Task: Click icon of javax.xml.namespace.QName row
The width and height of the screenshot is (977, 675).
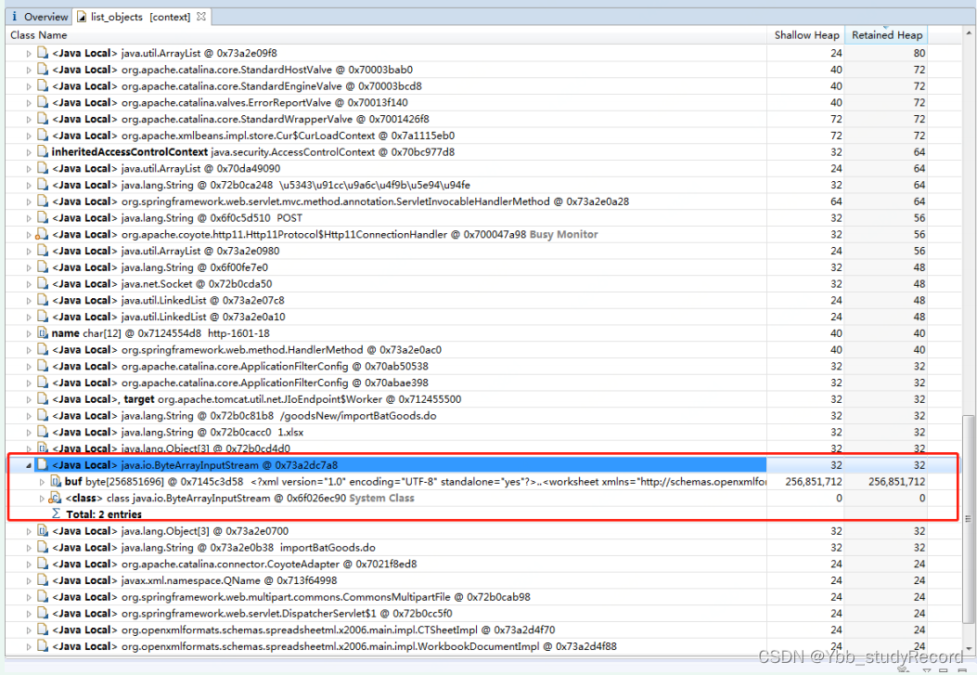Action: pos(43,580)
